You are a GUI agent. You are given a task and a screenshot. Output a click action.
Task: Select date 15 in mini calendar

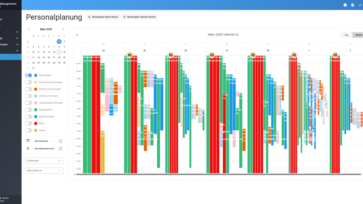point(59,52)
